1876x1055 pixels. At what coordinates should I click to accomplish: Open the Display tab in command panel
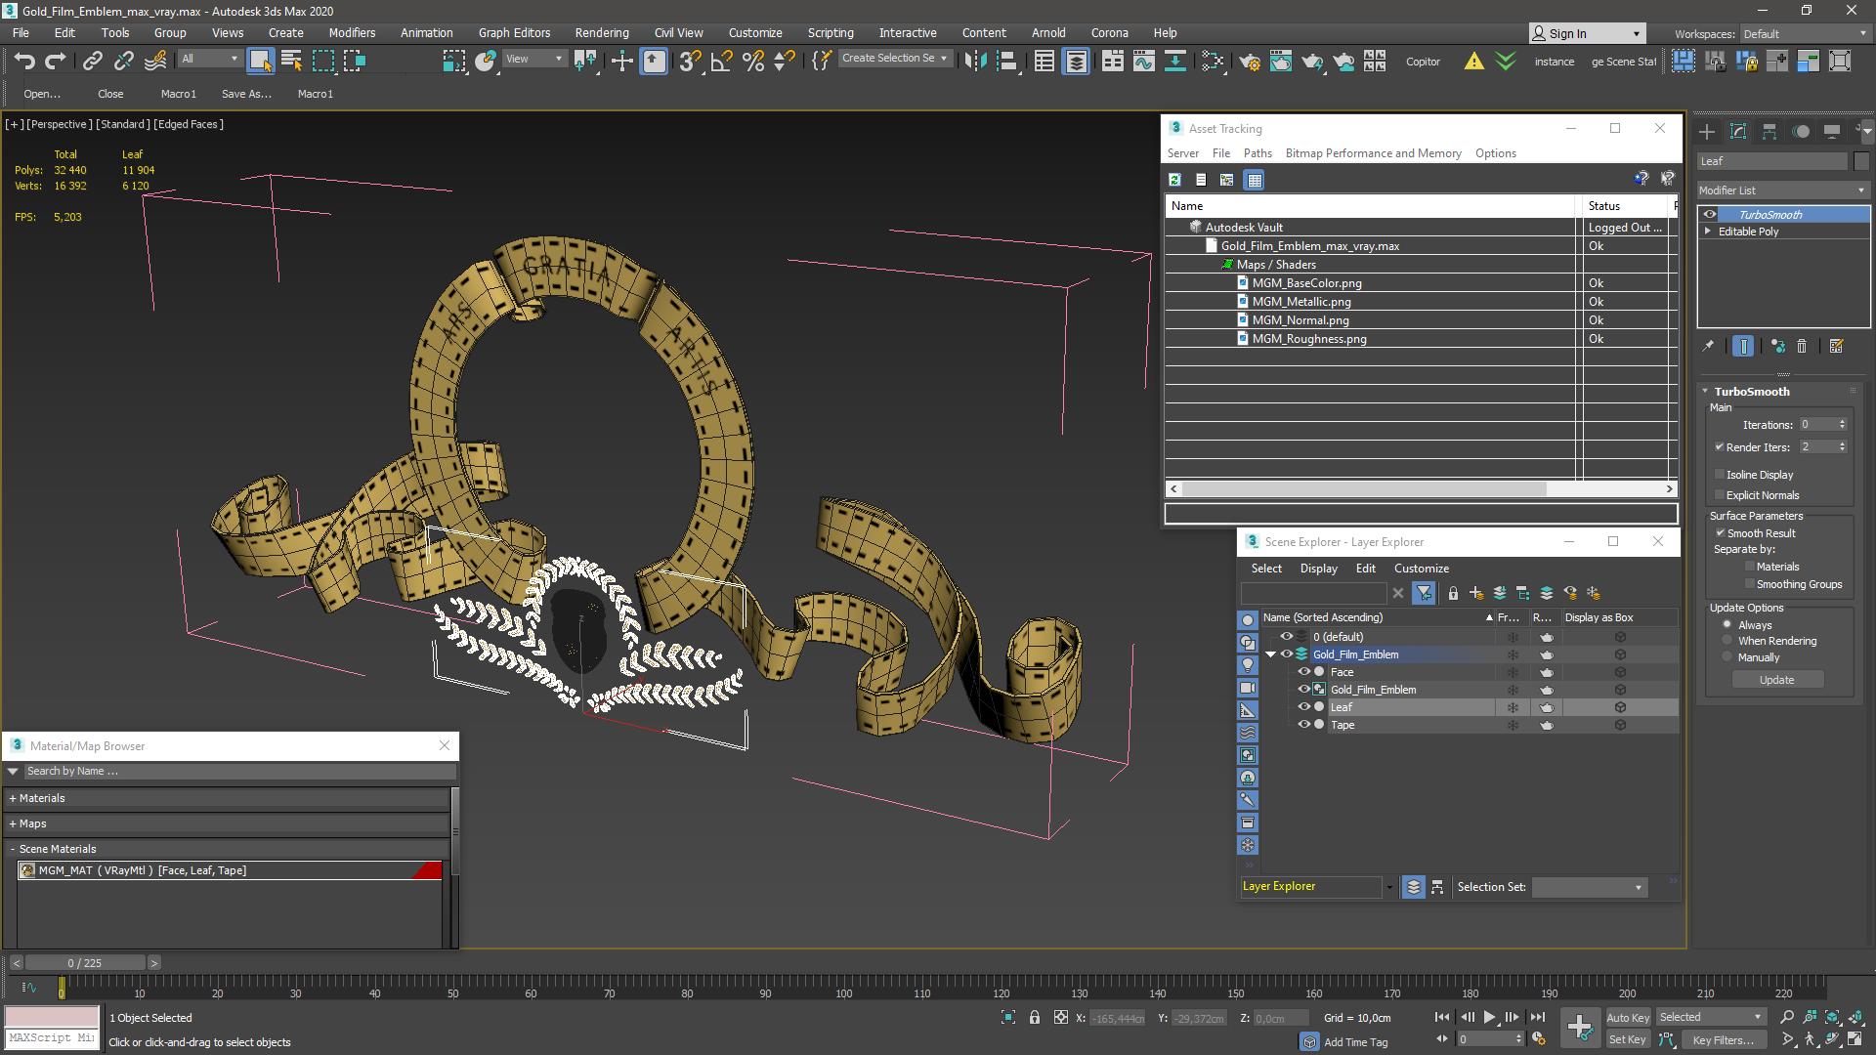point(1832,131)
